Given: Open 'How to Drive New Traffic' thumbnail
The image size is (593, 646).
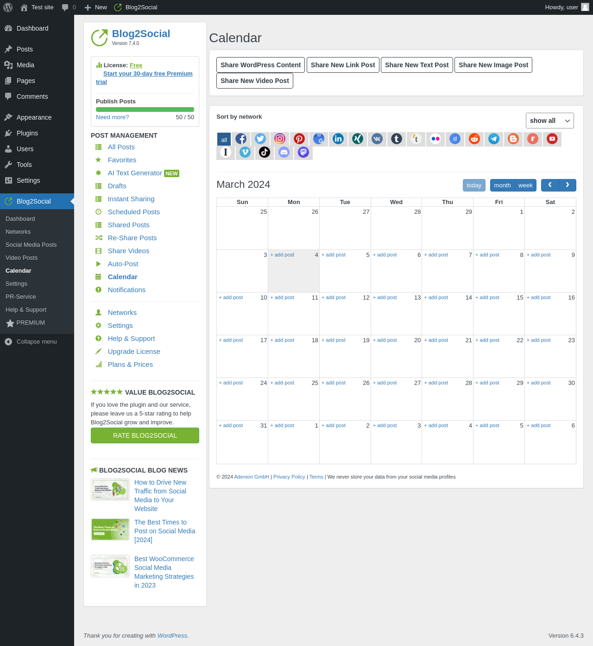Looking at the screenshot, I should [110, 490].
